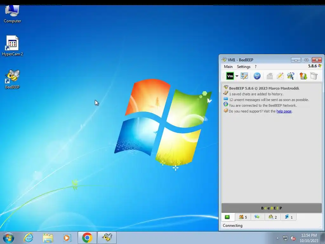Viewport: 325px width, 244px height.
Task: Click the taskbar clock showing 12:54 PM
Action: coord(309,238)
